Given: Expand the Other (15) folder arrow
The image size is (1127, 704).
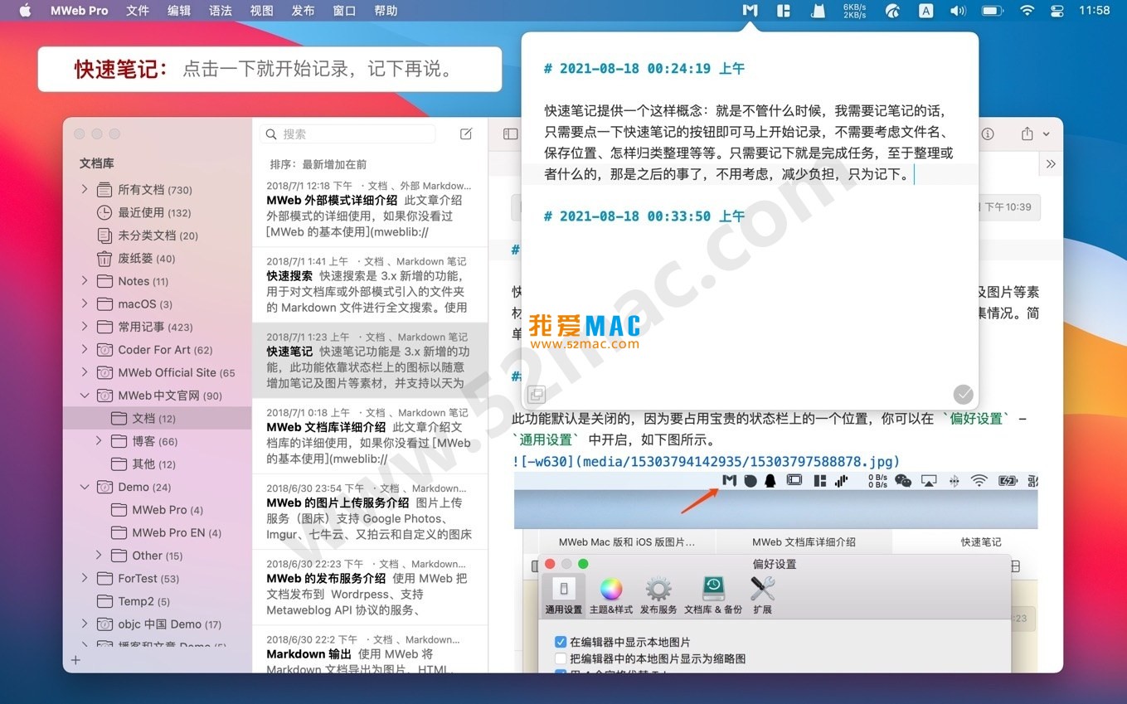Looking at the screenshot, I should 99,556.
